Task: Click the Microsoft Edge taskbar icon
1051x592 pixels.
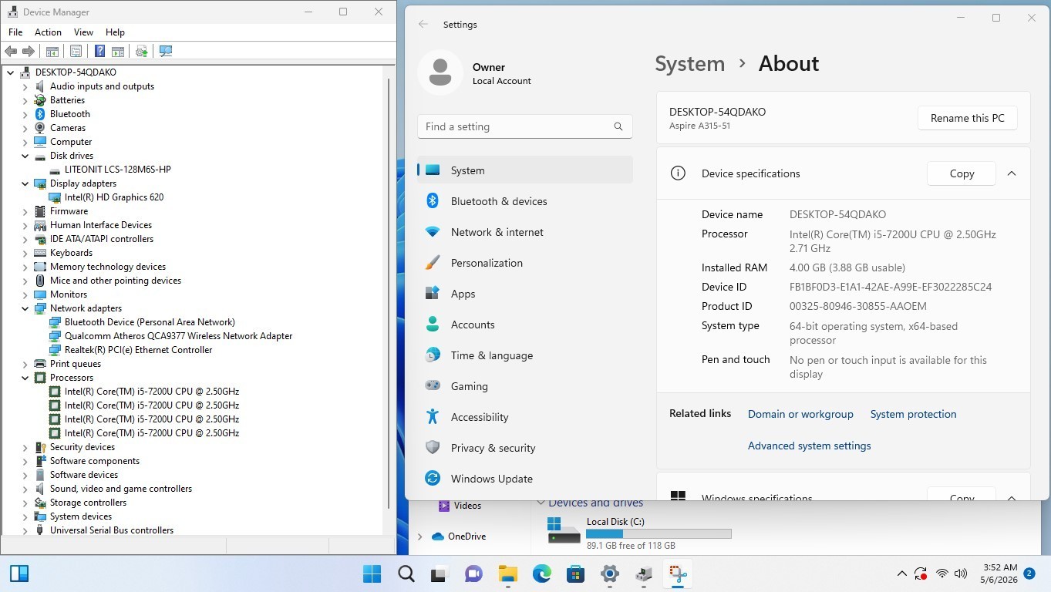Action: pyautogui.click(x=541, y=573)
